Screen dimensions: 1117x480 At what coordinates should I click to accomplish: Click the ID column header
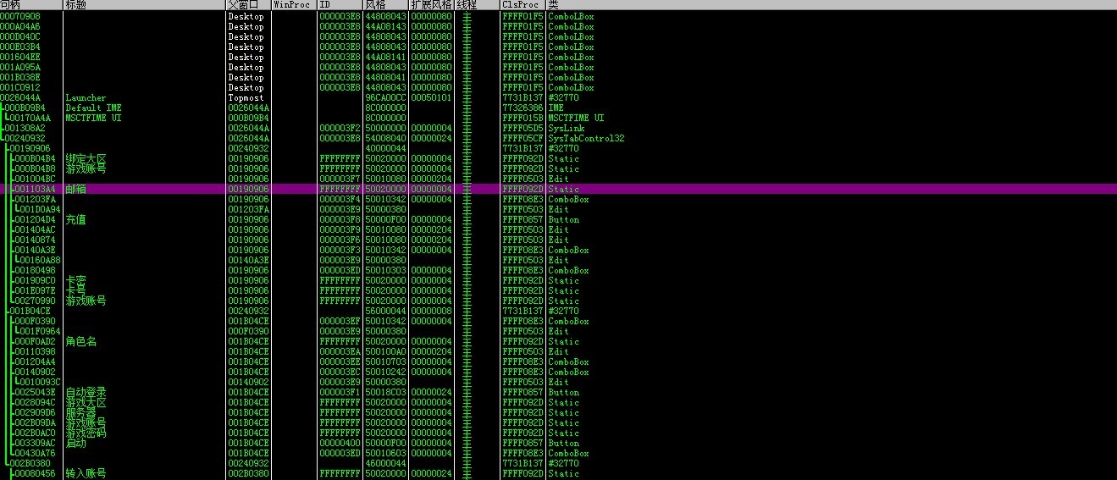click(340, 5)
